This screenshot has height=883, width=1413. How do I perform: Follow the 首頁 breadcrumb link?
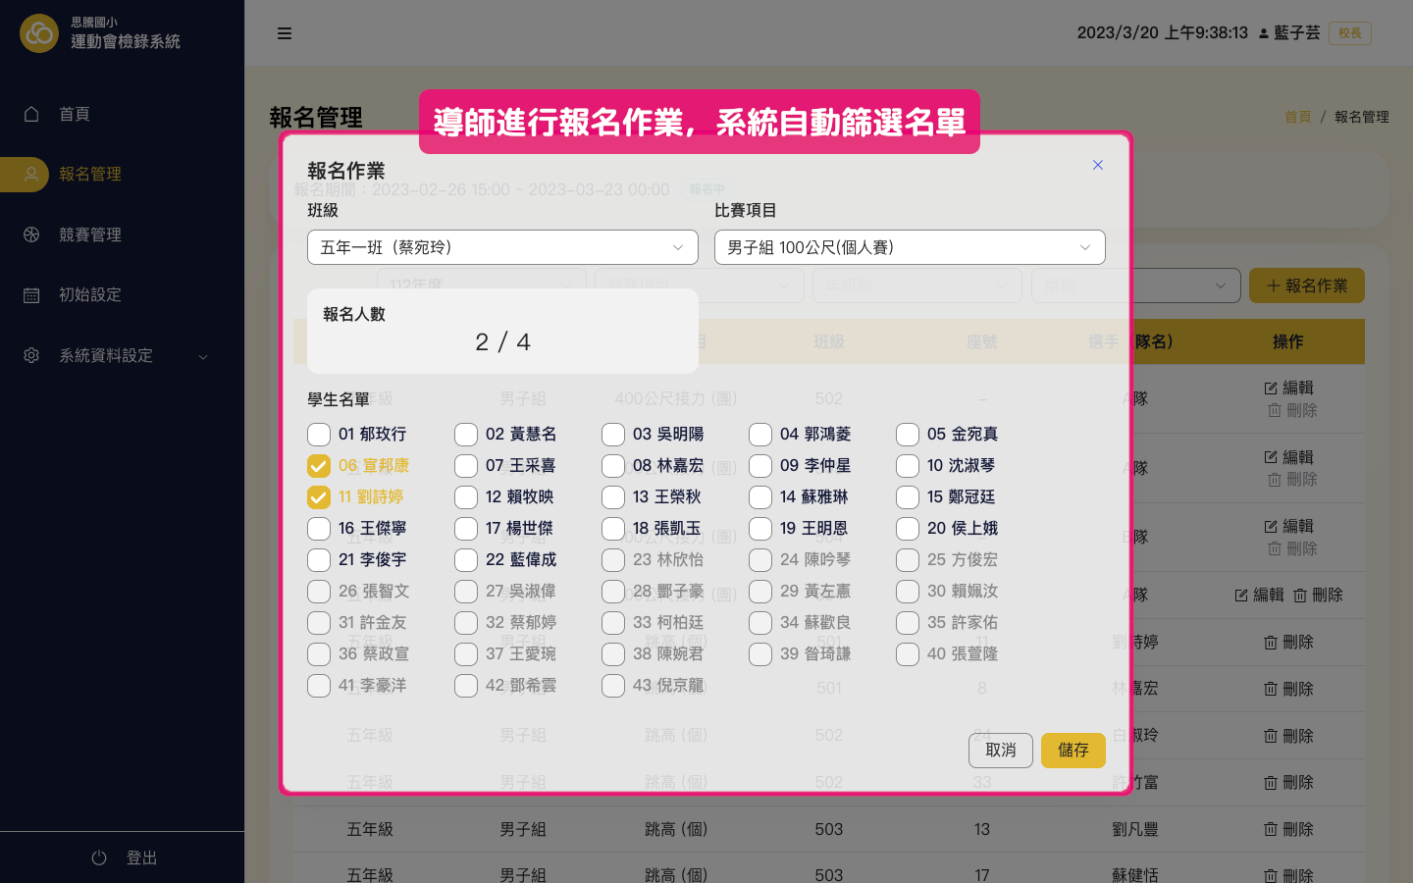(x=1297, y=116)
